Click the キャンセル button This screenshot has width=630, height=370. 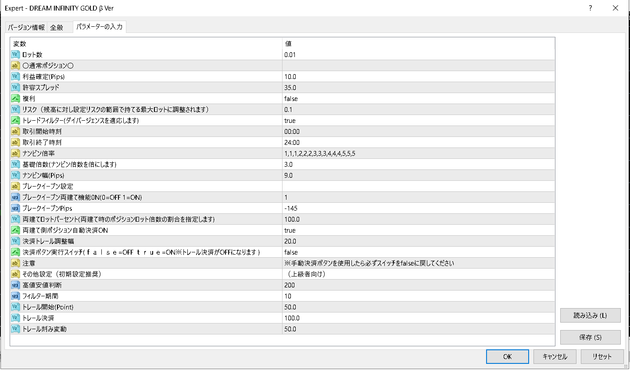555,356
